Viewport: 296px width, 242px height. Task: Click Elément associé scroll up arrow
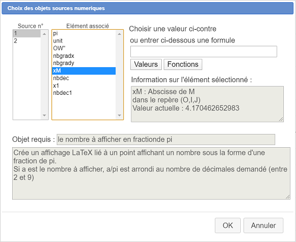[x=119, y=34]
